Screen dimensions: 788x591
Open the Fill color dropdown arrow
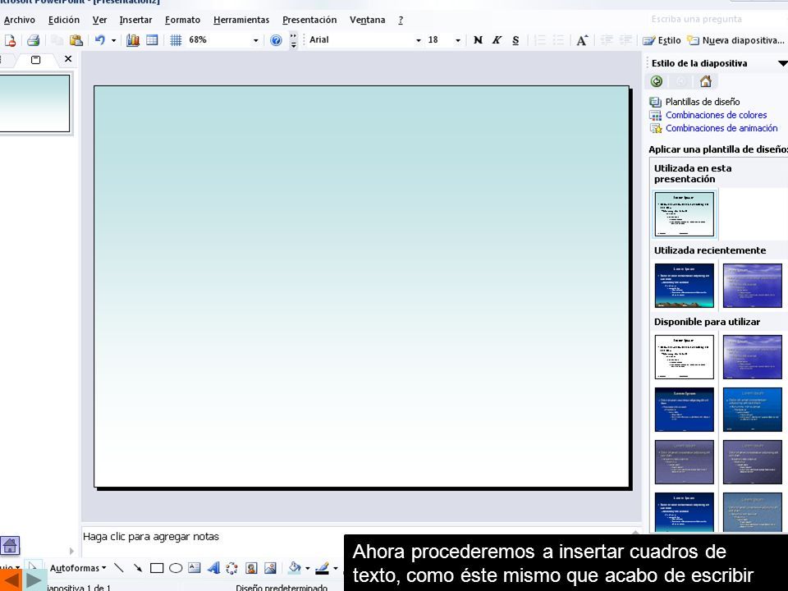(308, 568)
